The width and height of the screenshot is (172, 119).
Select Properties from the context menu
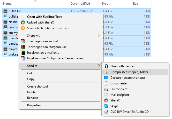point(34,105)
